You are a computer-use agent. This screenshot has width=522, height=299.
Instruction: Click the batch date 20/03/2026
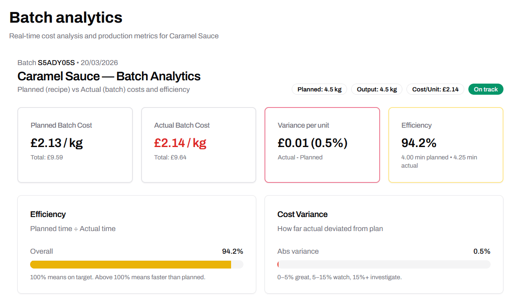(99, 63)
